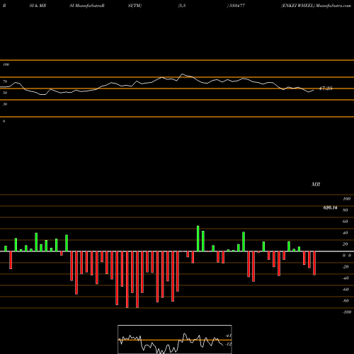Click the RSI axis 70 label
The image size is (354, 354).
click(5, 81)
